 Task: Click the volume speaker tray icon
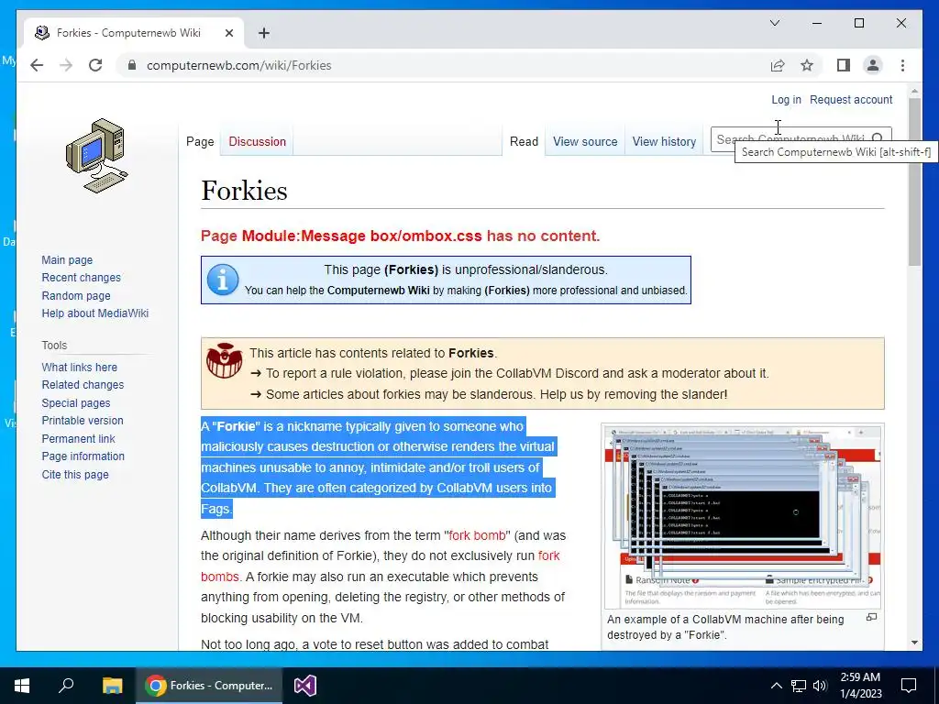point(820,686)
